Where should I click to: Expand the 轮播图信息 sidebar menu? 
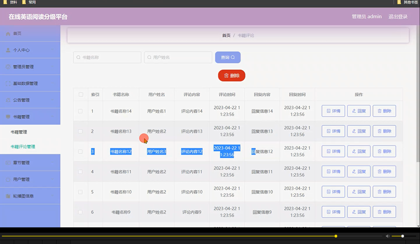coord(30,196)
